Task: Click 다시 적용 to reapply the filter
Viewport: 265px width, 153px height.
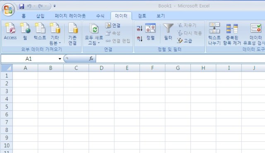Action: click(x=190, y=33)
